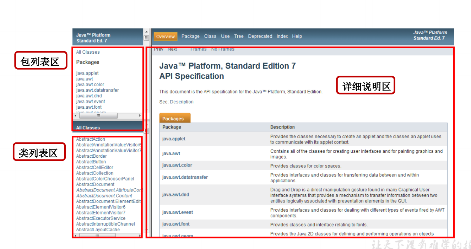
Task: Click the package list horizontal scrollbar thumb
Action: pos(98,116)
